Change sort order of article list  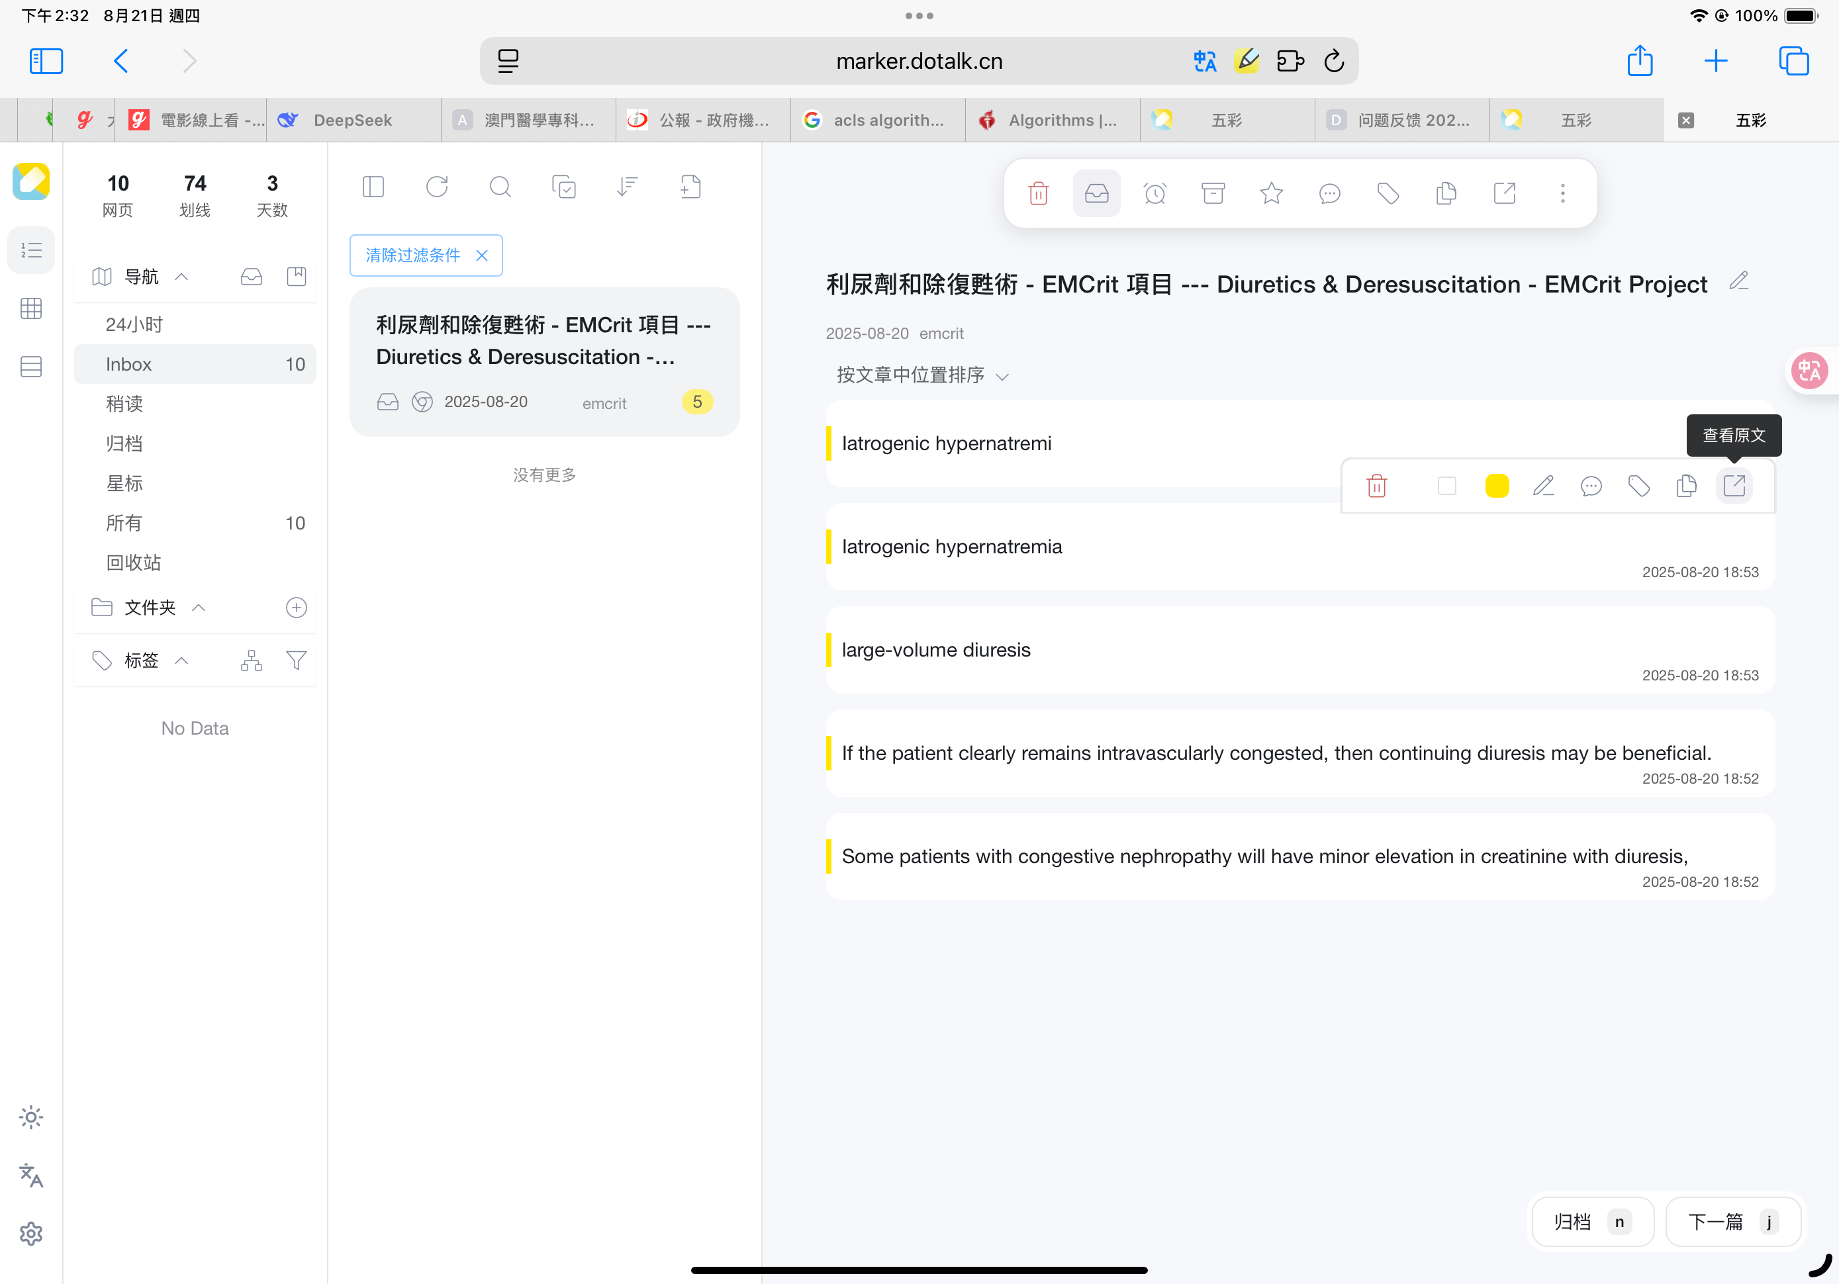point(626,187)
